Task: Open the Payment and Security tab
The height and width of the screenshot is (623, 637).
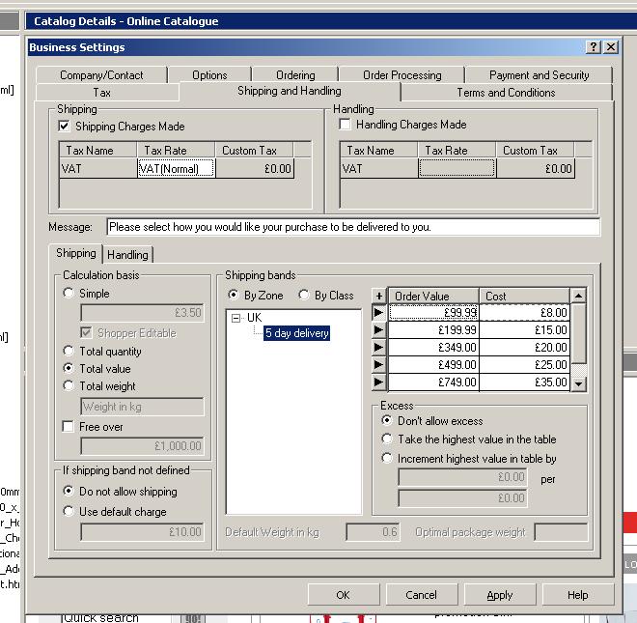Action: (x=539, y=75)
